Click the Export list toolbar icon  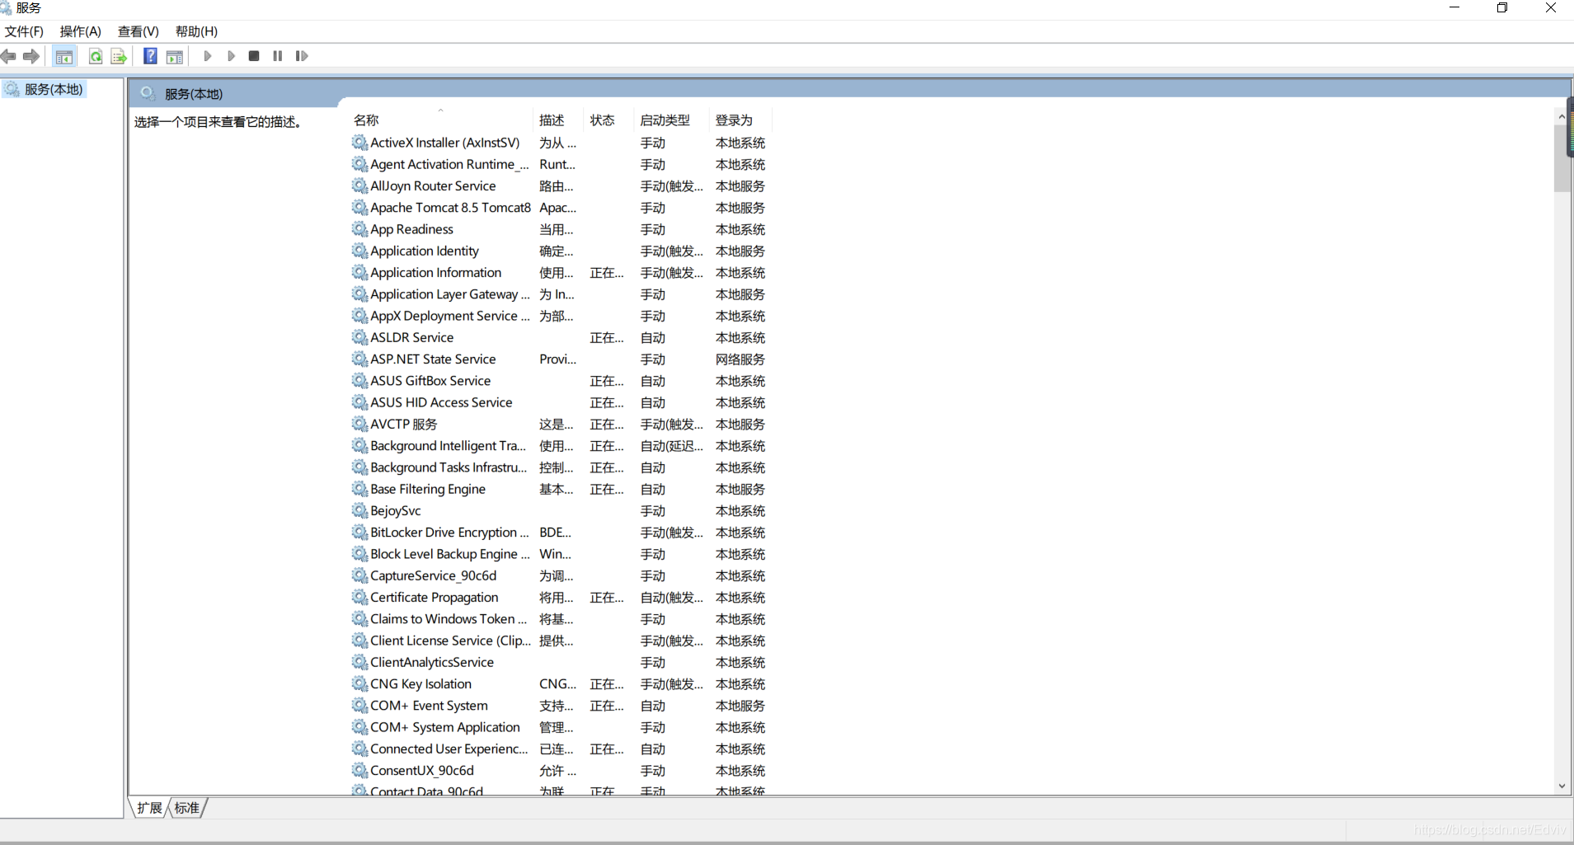click(119, 56)
